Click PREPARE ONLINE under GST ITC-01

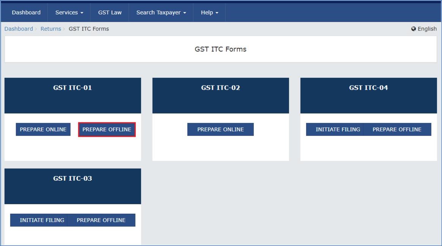43,129
